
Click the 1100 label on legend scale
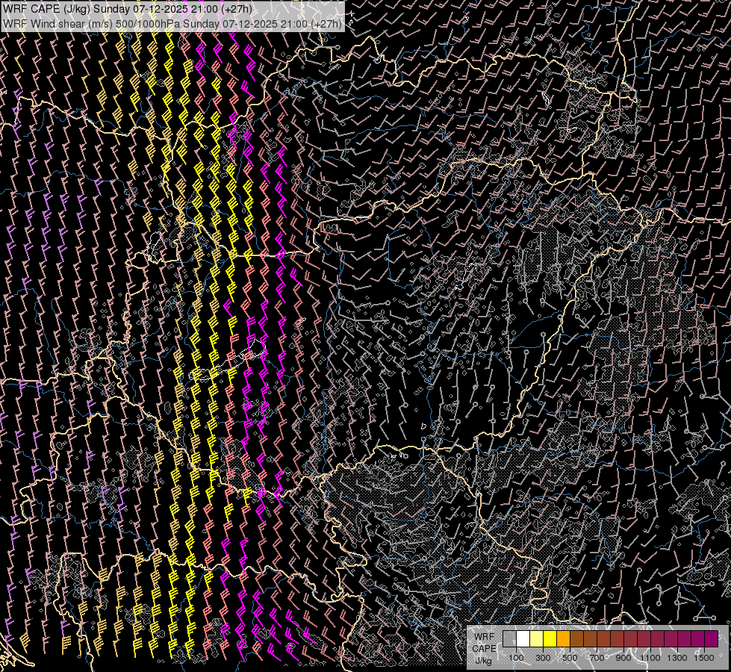point(650,658)
